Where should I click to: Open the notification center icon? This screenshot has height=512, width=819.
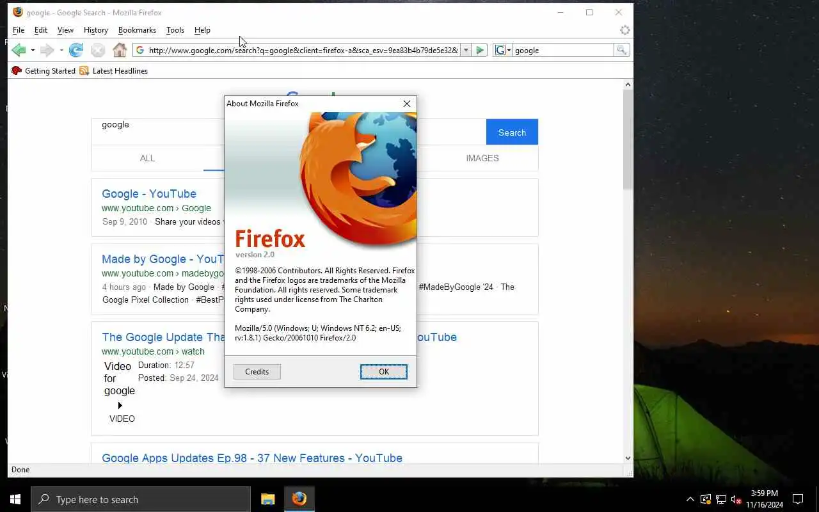coord(798,499)
